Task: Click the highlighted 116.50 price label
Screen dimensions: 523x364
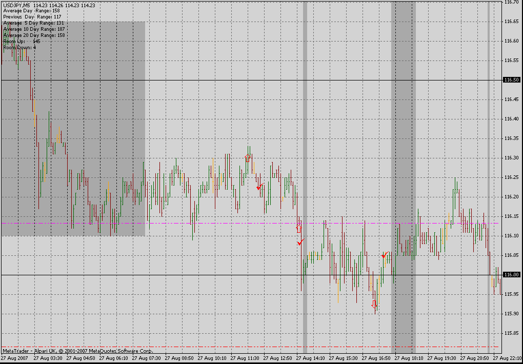Action: pyautogui.click(x=512, y=80)
